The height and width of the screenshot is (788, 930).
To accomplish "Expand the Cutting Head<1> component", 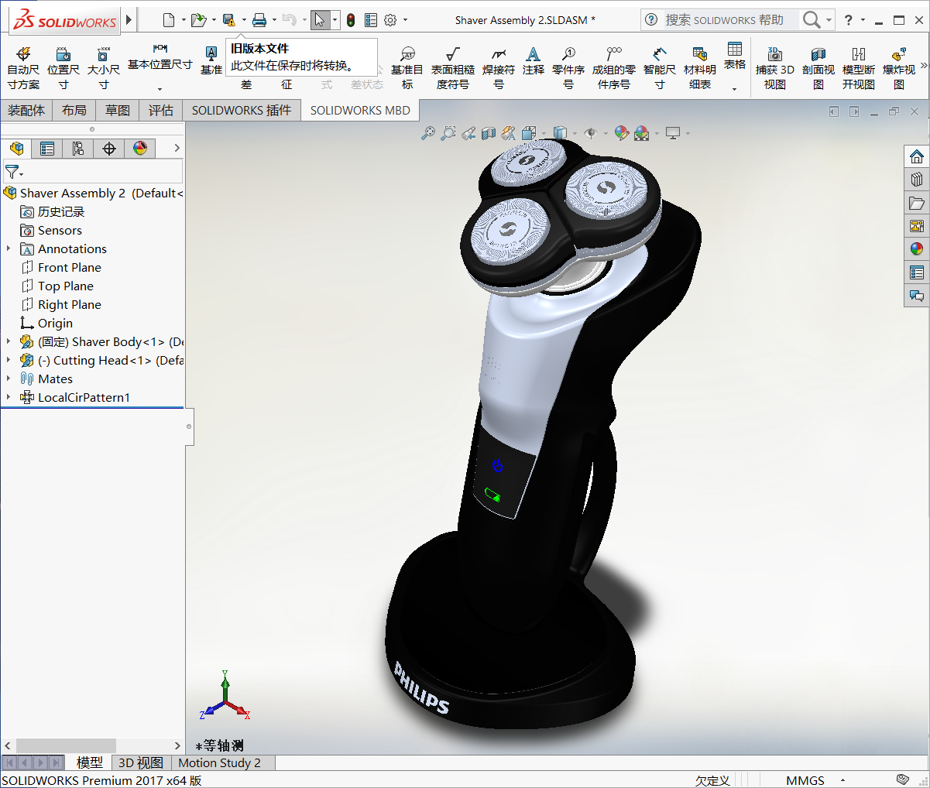I will [x=9, y=360].
